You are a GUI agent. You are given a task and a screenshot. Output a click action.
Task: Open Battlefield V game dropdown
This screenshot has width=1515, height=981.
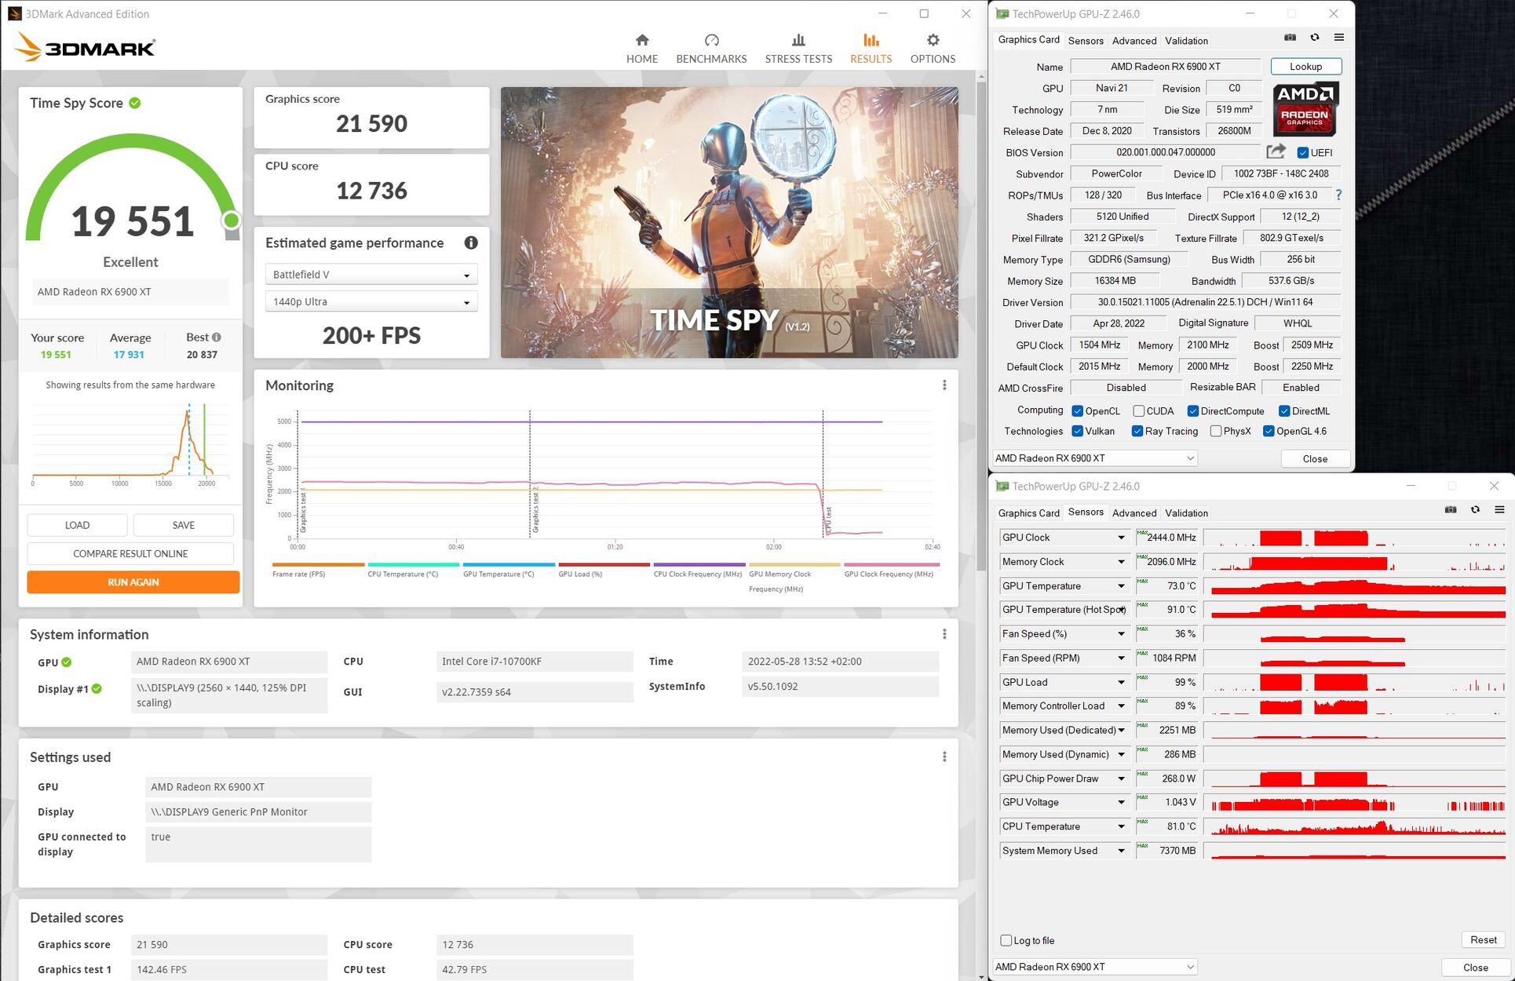point(371,275)
